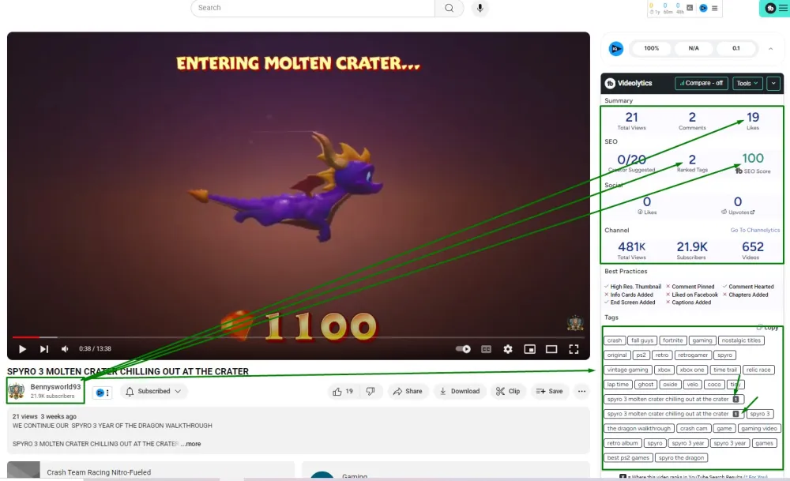Focus the YouTube search field
The image size is (790, 481).
point(313,8)
